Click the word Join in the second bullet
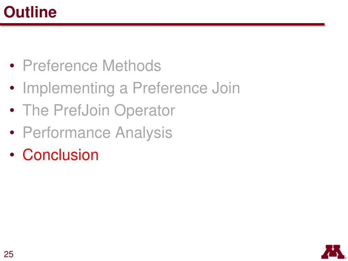 [x=226, y=88]
